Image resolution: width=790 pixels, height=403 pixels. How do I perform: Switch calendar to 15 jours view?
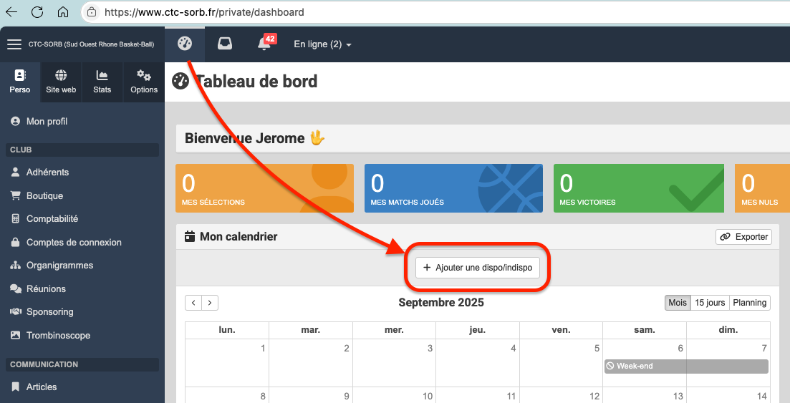coord(710,303)
